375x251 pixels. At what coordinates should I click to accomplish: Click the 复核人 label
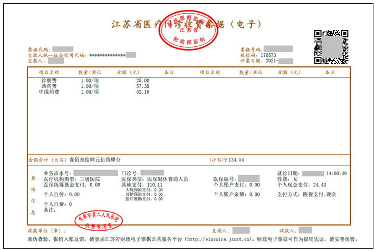click(x=220, y=230)
